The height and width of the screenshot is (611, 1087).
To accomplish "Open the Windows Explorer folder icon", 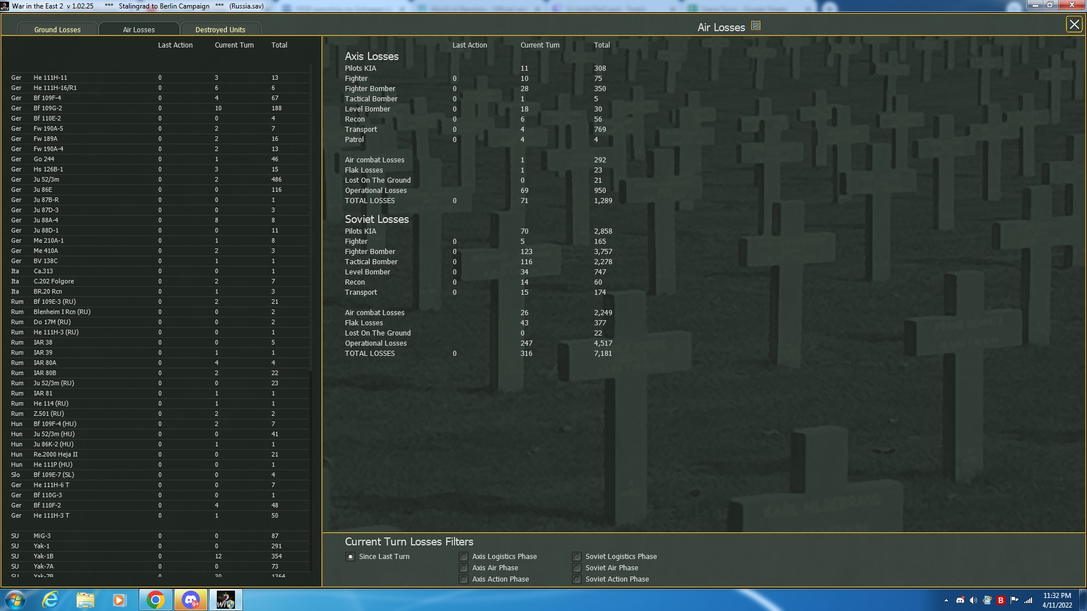I will tap(85, 600).
